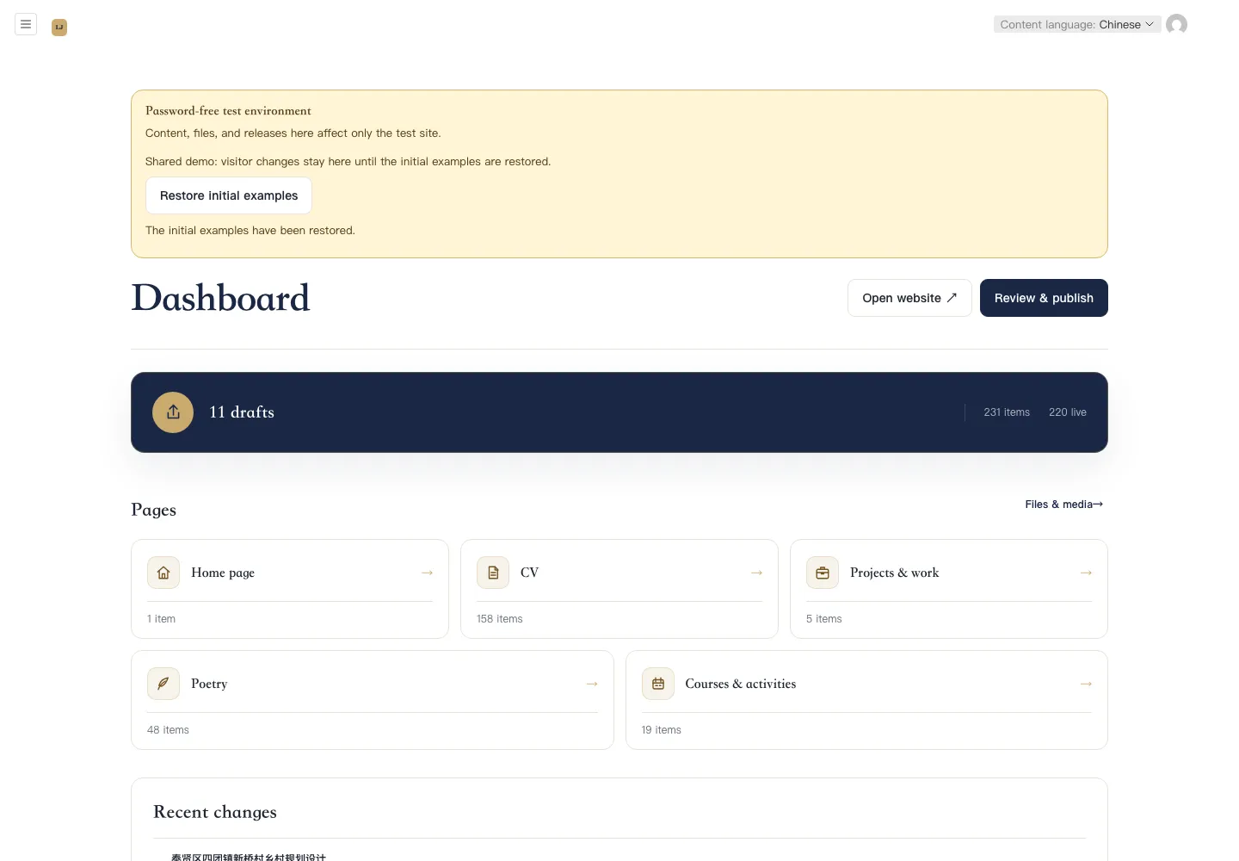Viewport: 1239px width, 861px height.
Task: Open the Poetry page card
Action: coord(373,700)
